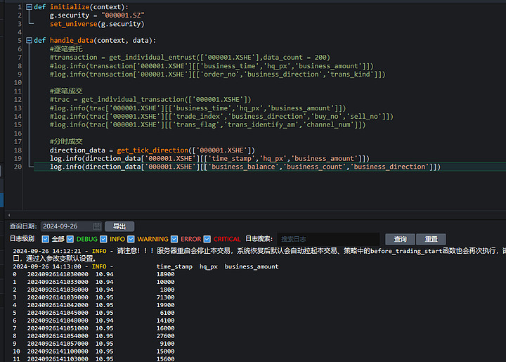Select line number 20 in the gutter

(18, 167)
